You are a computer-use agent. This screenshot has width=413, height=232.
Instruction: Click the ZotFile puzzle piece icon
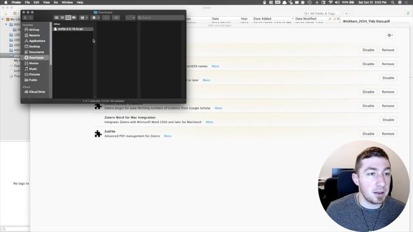click(x=98, y=133)
